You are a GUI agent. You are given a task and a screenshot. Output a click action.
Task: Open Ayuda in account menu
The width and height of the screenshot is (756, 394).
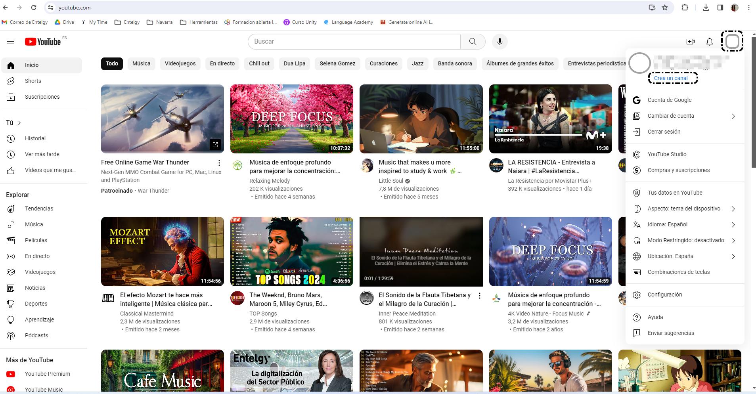click(x=685, y=317)
